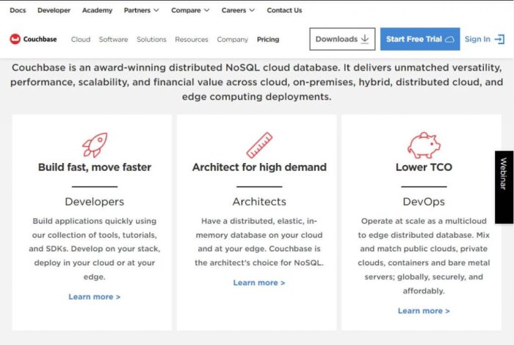The image size is (514, 345).
Task: Open the Docs link in top bar
Action: [x=18, y=10]
